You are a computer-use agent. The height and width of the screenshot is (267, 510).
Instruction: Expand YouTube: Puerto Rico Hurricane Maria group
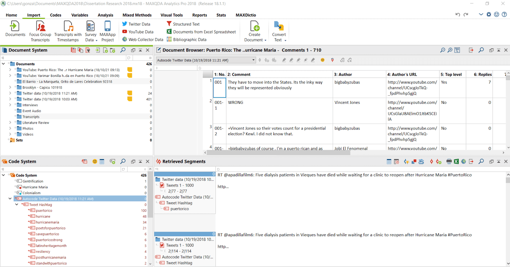[10, 70]
